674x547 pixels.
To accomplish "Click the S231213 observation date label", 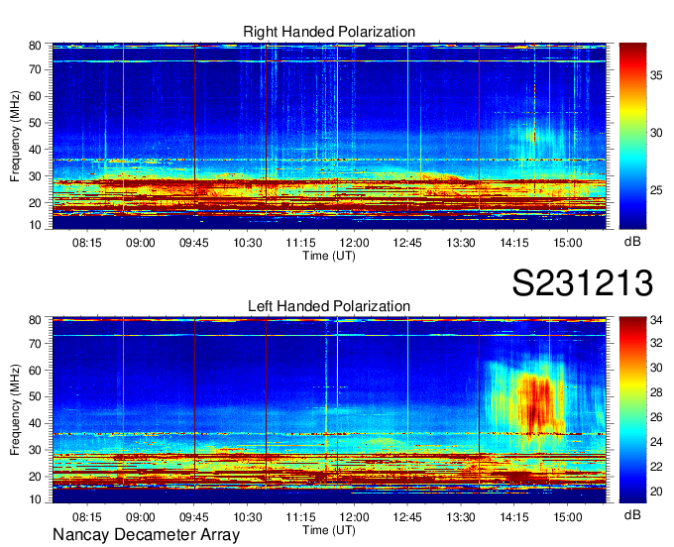I will pyautogui.click(x=583, y=283).
